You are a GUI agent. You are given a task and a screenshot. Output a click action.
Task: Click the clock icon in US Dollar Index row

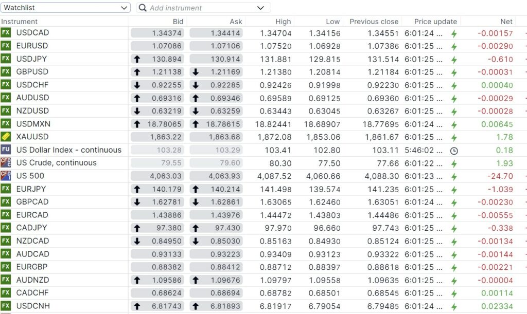click(x=454, y=151)
